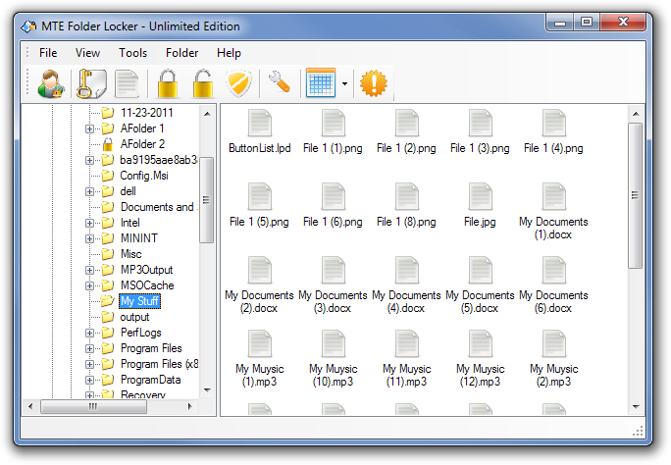Select My Muysic (2).mp3 file icon
This screenshot has width=671, height=465.
(x=554, y=344)
